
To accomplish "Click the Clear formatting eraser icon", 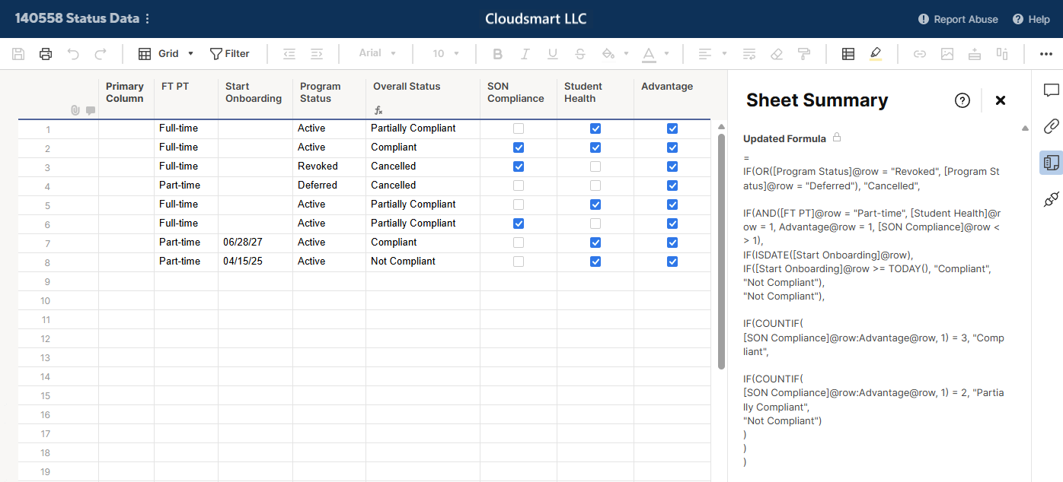I will click(777, 54).
